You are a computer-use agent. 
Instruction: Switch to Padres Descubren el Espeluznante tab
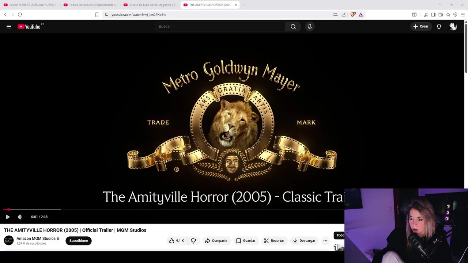[x=90, y=5]
